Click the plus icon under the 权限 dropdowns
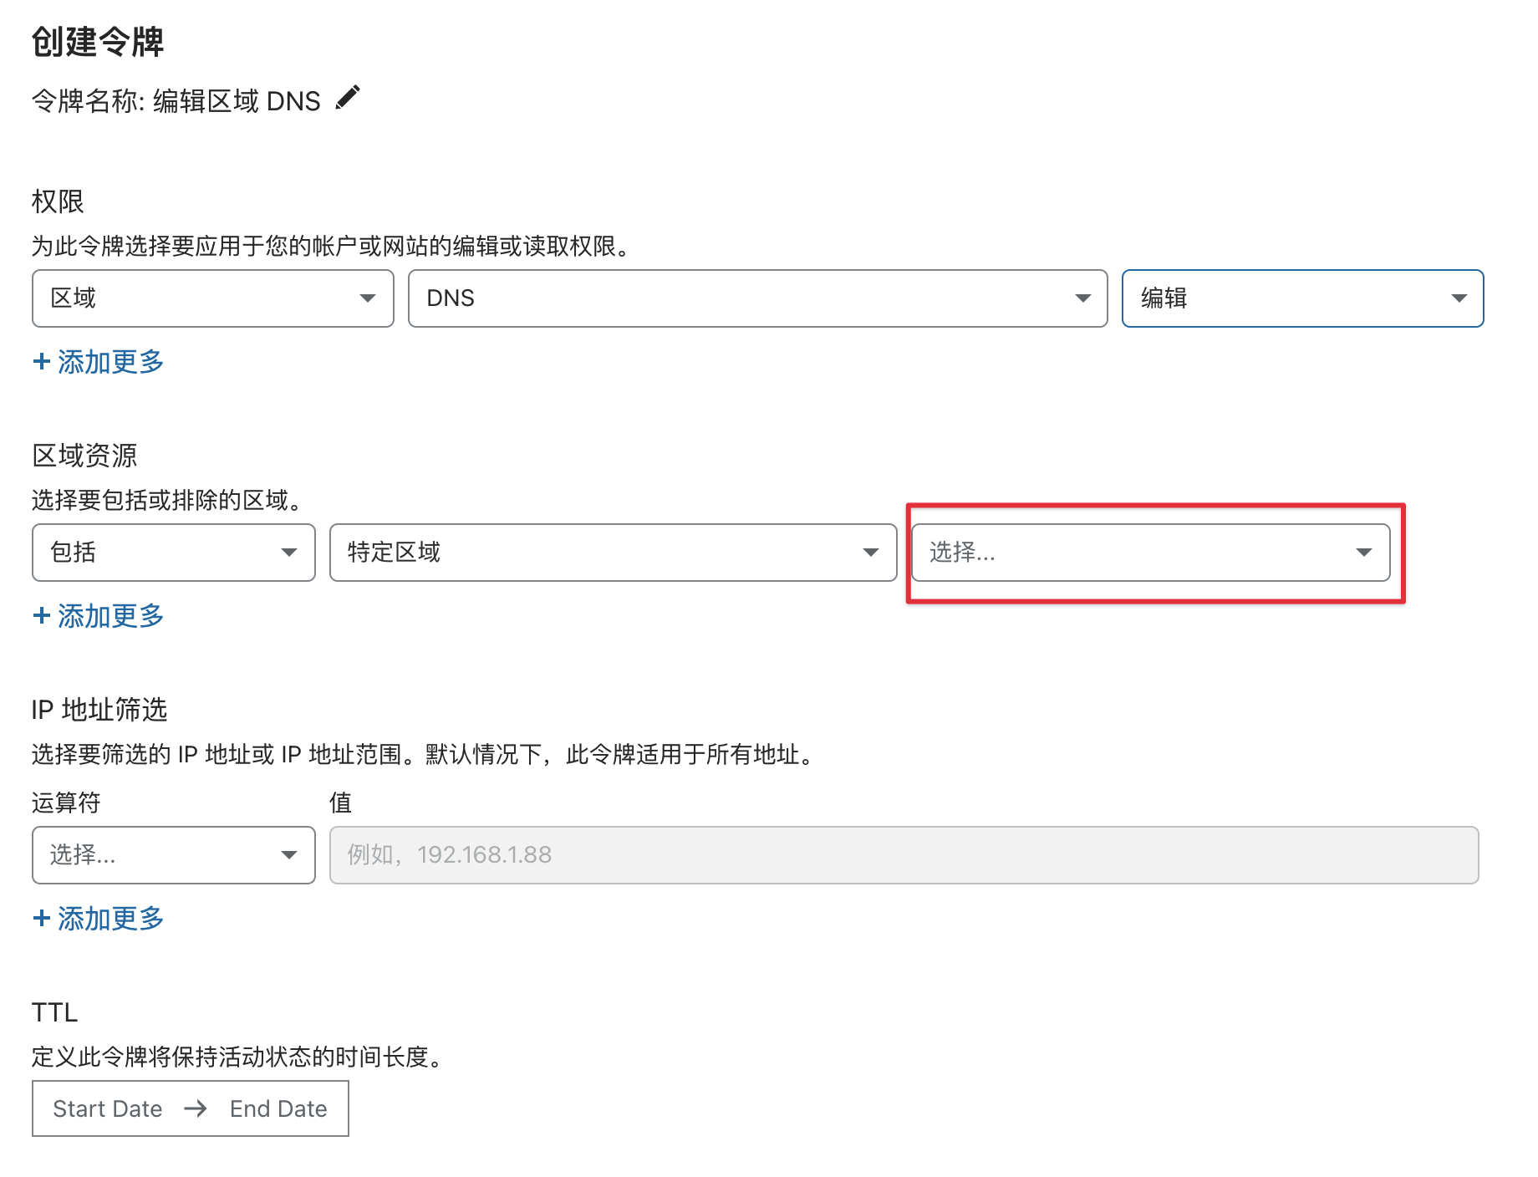Image resolution: width=1538 pixels, height=1177 pixels. [x=41, y=361]
